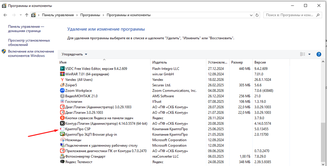This screenshot has width=327, height=166.
Task: Click the Zoom Workplace program icon
Action: pyautogui.click(x=62, y=90)
